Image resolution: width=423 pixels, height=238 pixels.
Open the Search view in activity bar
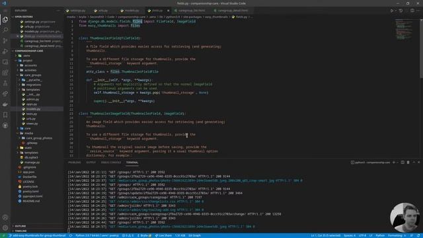click(5, 30)
